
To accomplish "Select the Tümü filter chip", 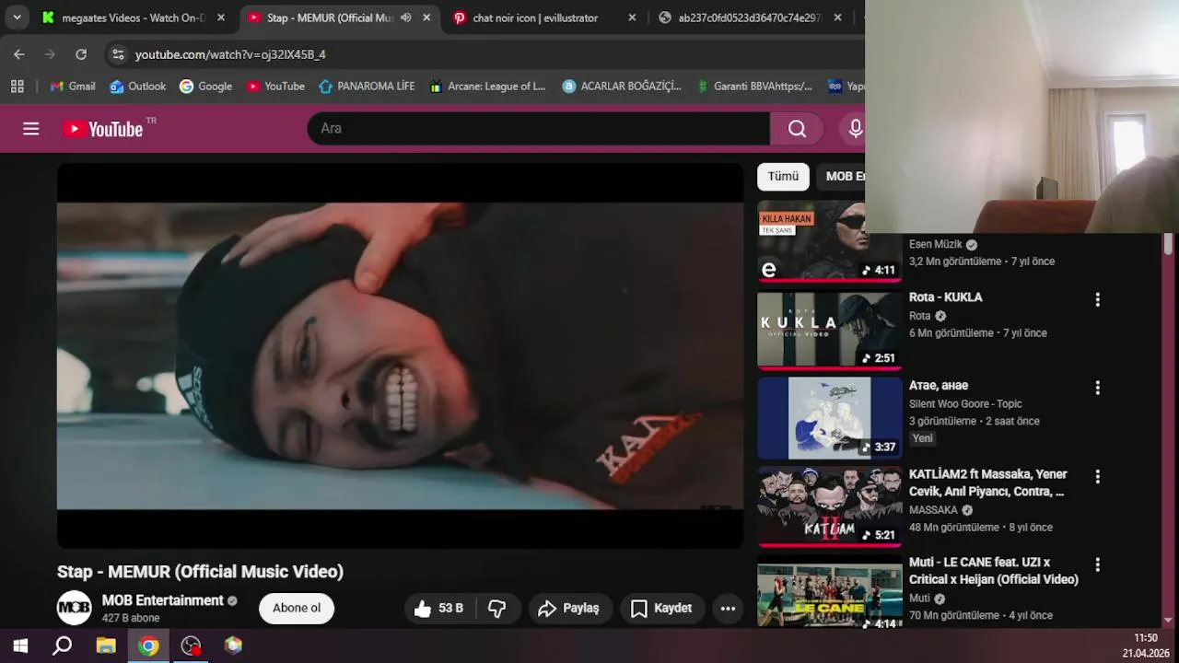I will [783, 177].
